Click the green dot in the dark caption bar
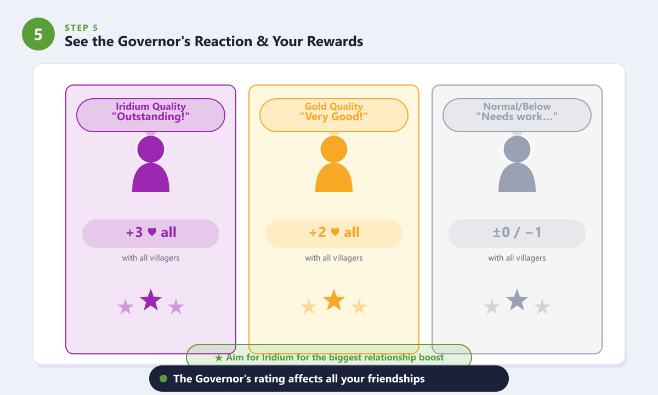Screen dimensions: 658x395 [163, 379]
